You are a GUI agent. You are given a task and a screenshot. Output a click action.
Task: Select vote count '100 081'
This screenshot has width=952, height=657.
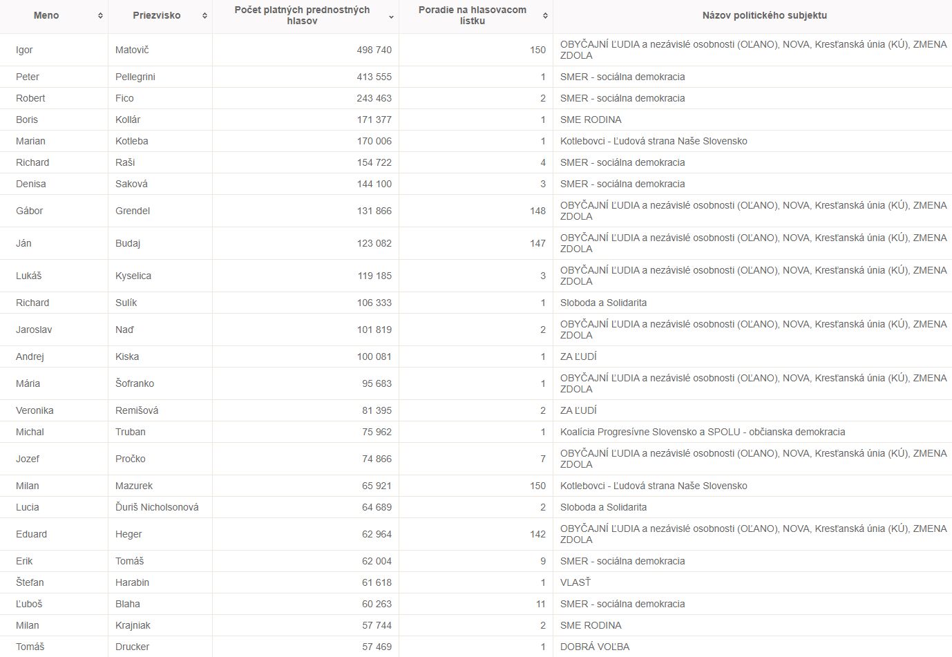click(374, 356)
